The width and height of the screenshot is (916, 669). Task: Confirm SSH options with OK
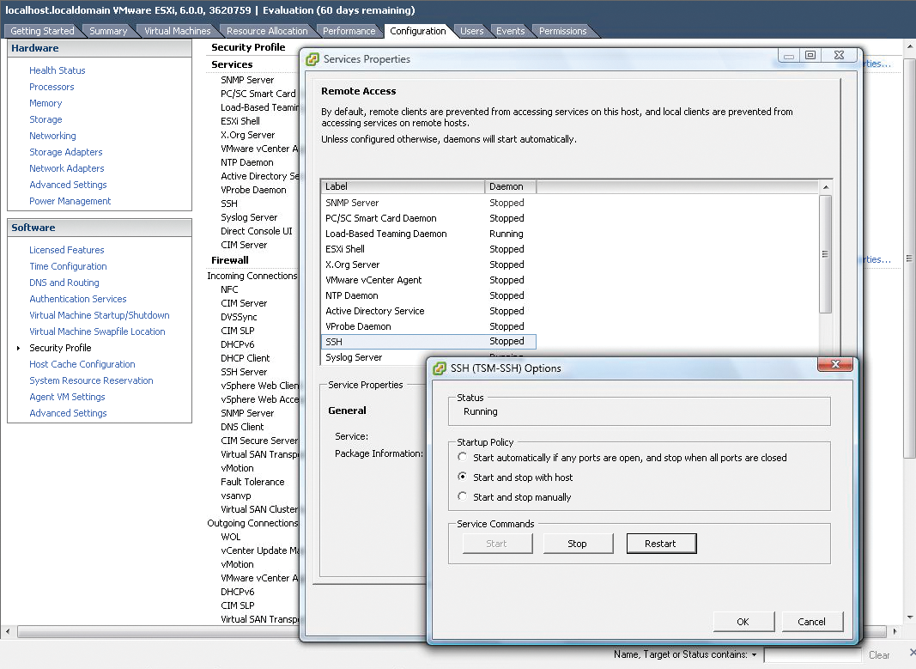[x=743, y=622]
